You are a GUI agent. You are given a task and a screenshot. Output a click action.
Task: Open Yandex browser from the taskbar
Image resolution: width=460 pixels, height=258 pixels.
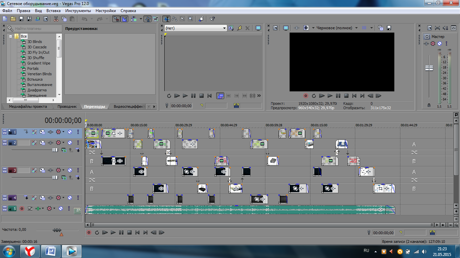point(30,251)
